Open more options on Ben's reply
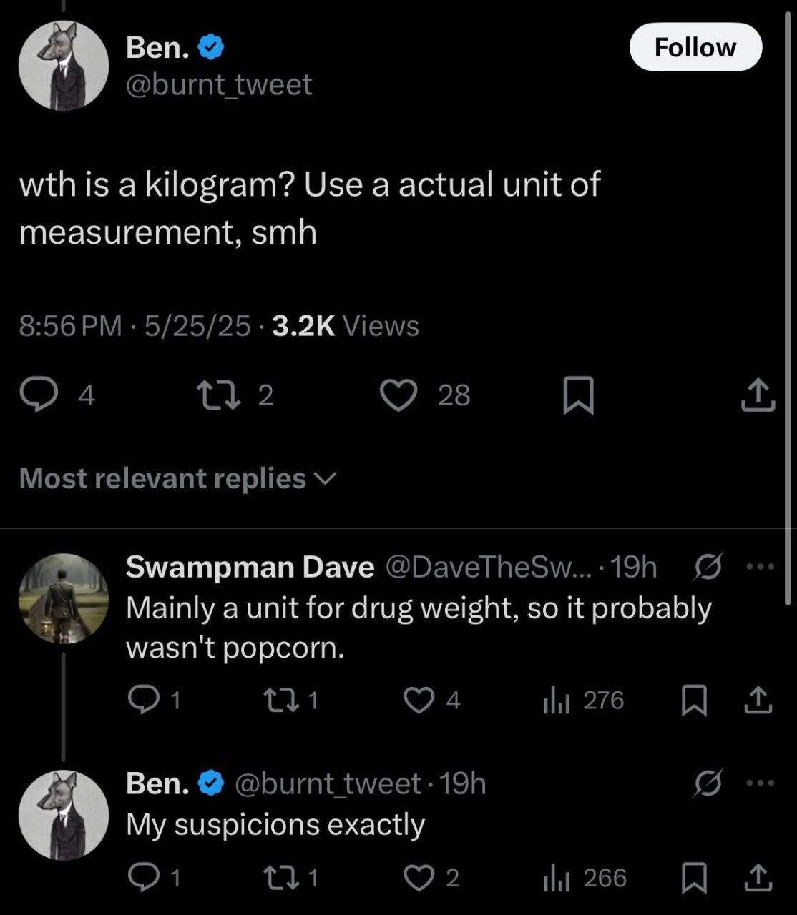 [x=760, y=783]
